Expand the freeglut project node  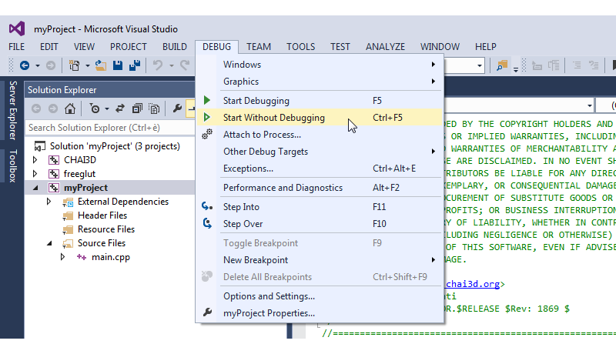pos(35,173)
